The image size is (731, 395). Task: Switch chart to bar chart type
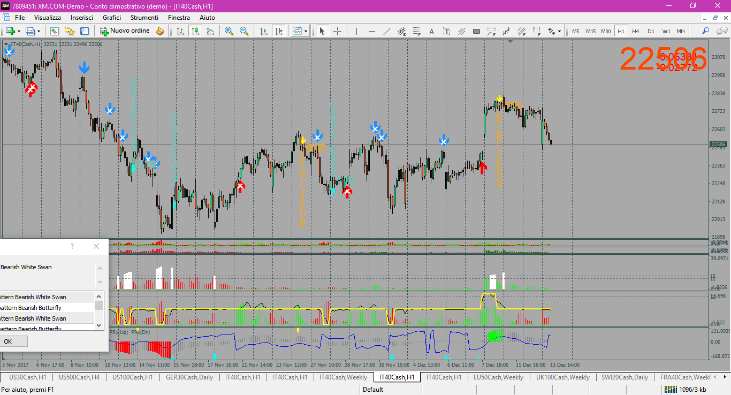[x=180, y=31]
